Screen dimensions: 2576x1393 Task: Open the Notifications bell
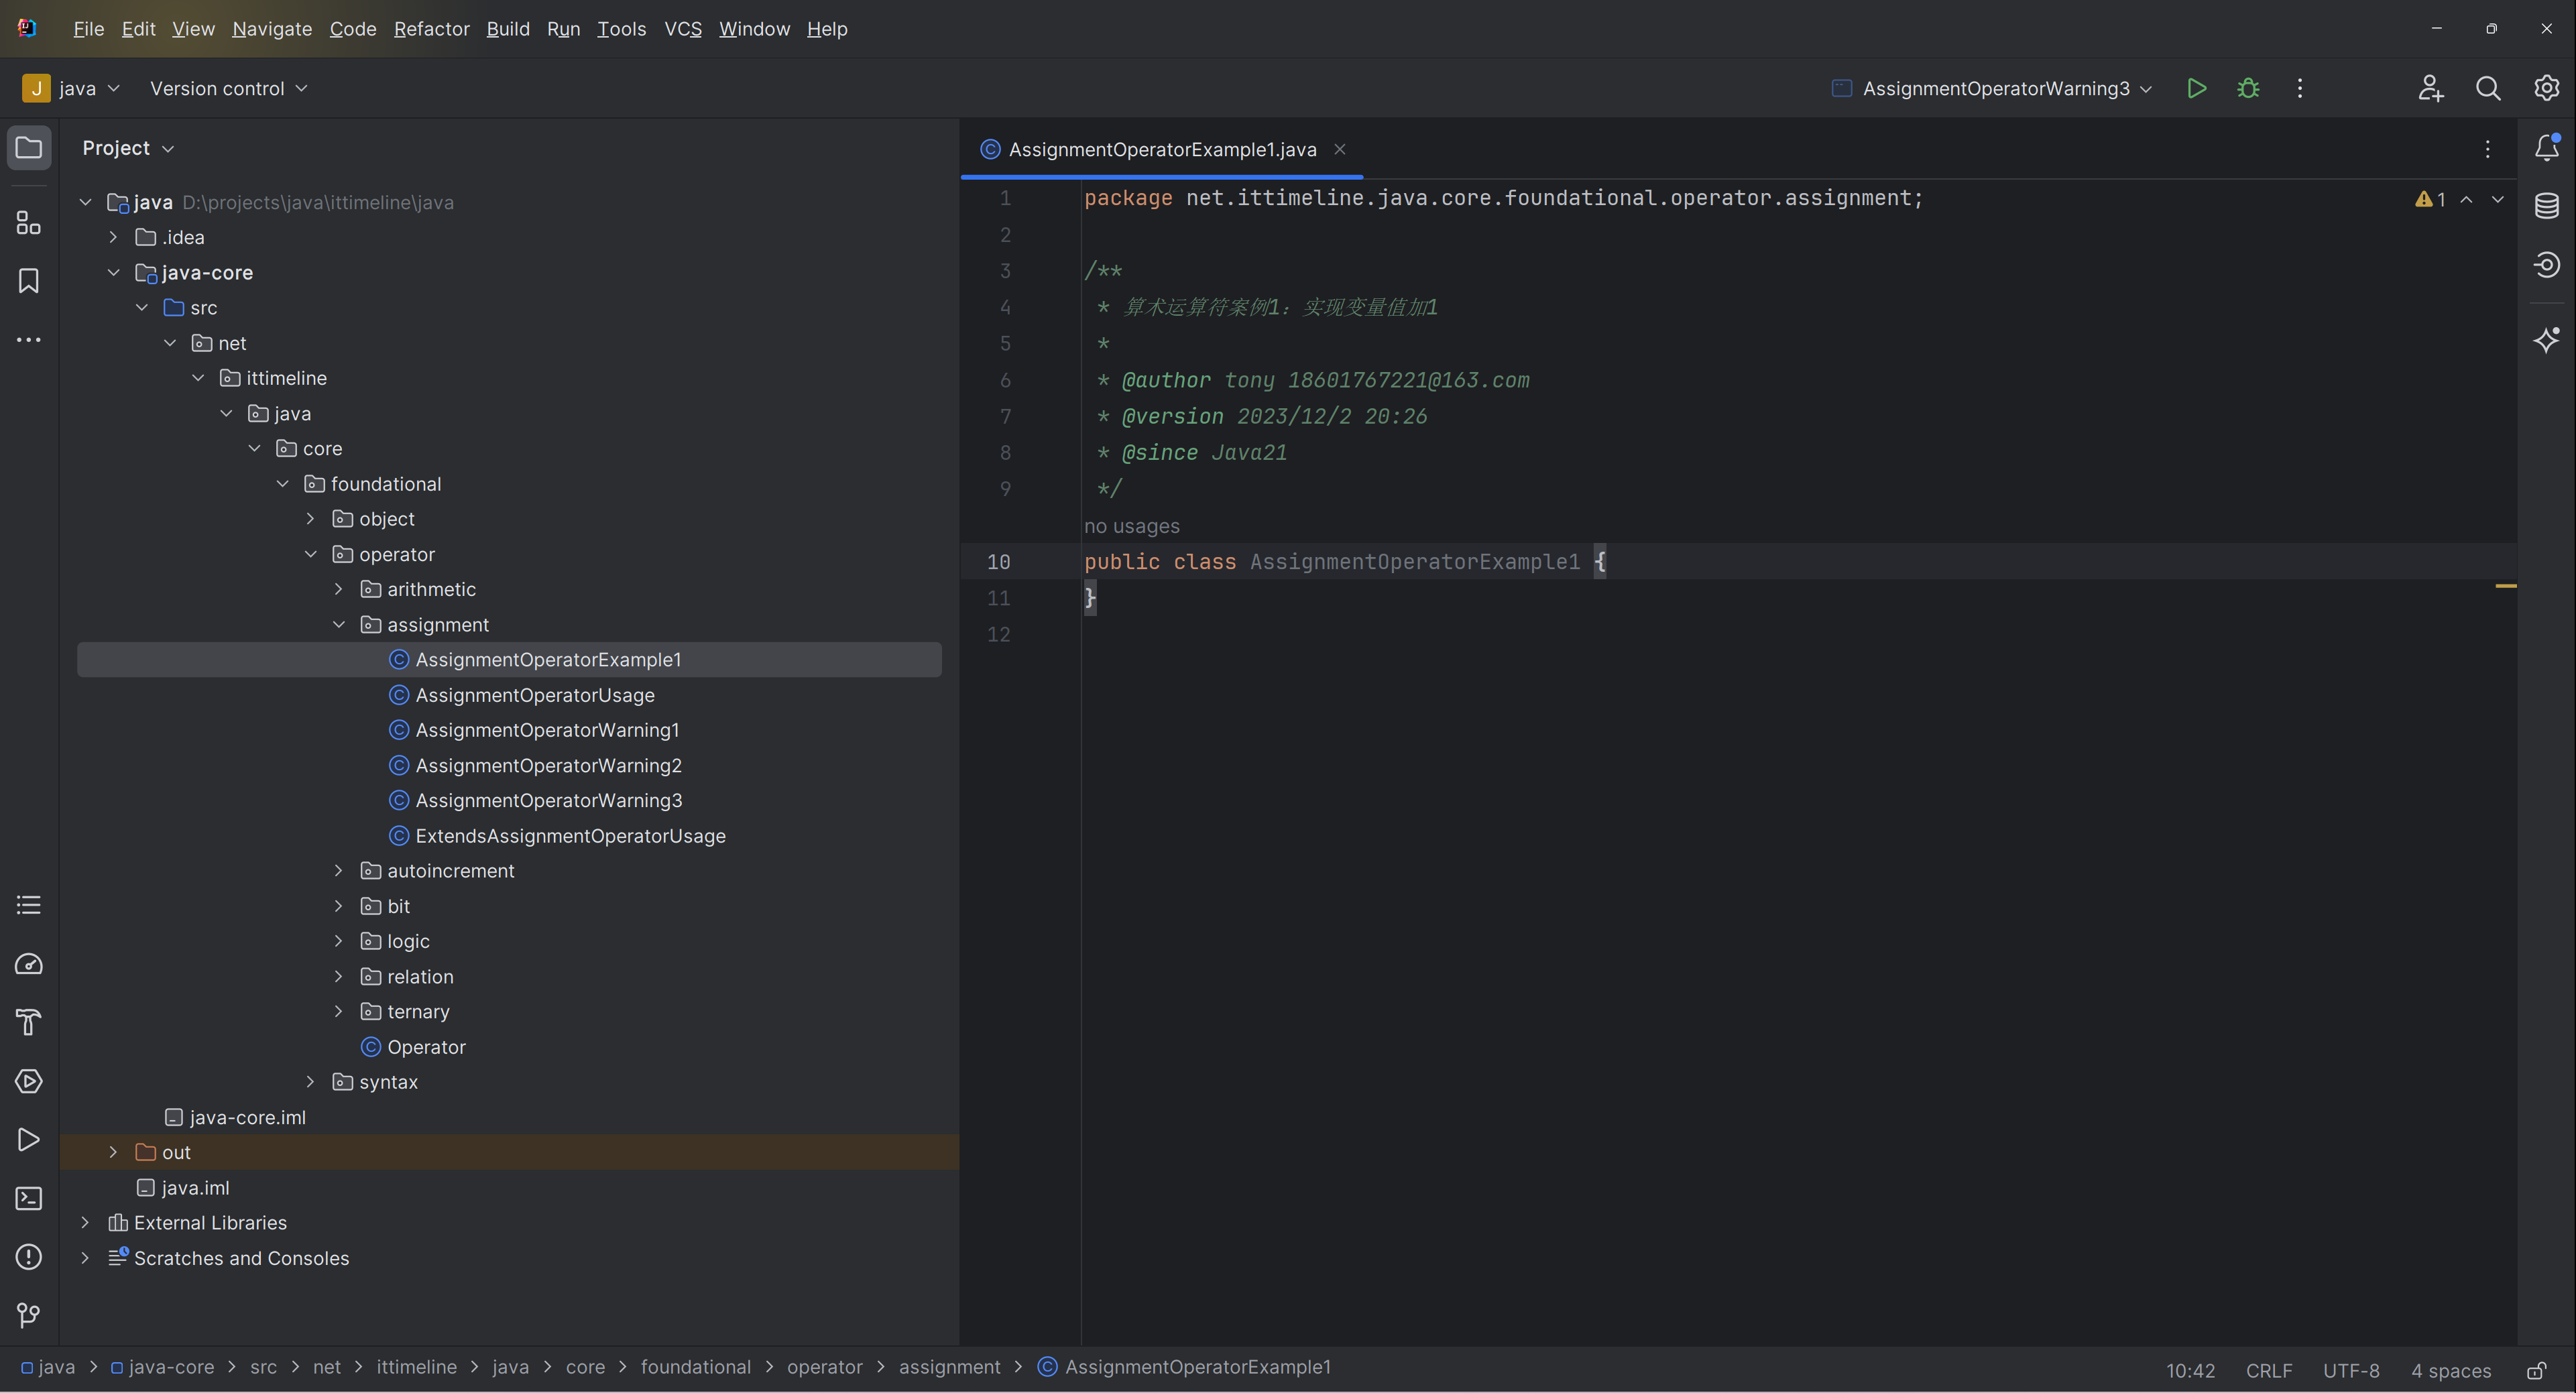point(2547,148)
